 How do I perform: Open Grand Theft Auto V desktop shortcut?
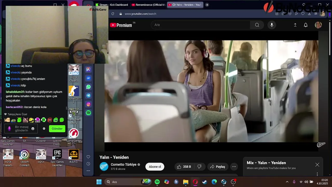pos(74,116)
